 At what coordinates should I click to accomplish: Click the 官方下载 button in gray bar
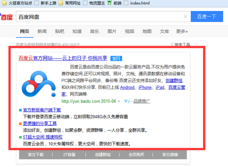coord(36,155)
